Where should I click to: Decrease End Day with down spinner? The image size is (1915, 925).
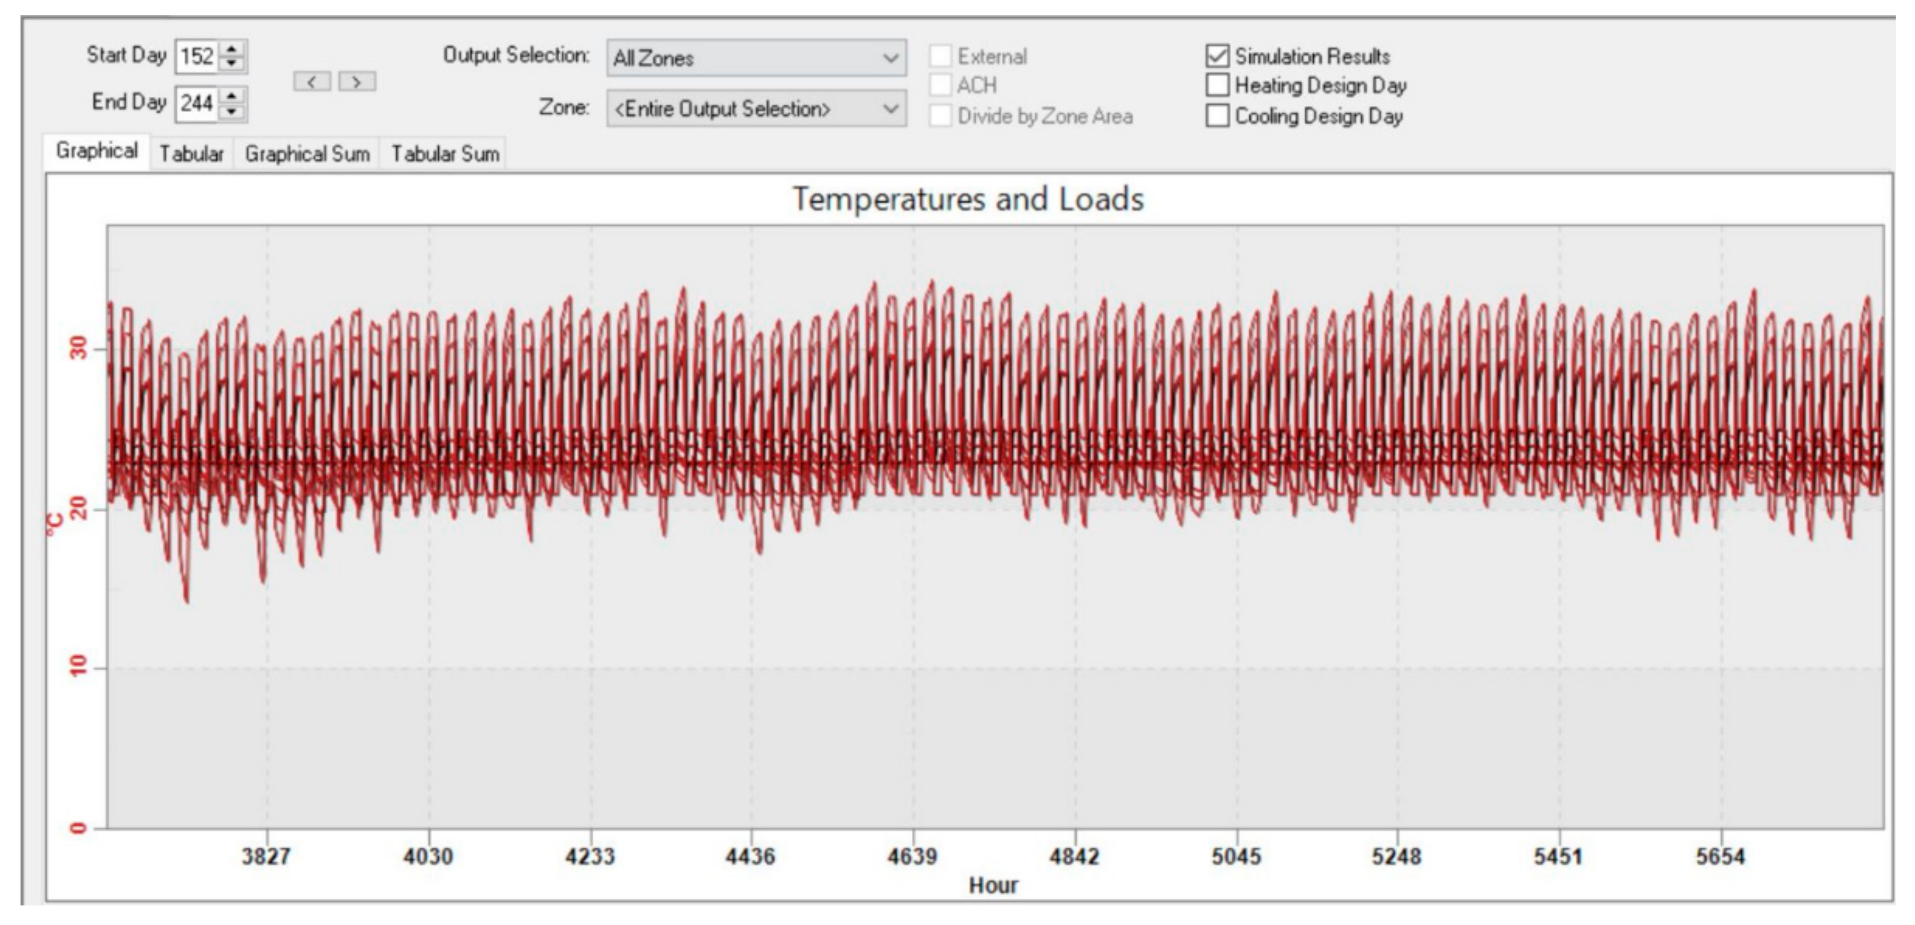click(233, 112)
